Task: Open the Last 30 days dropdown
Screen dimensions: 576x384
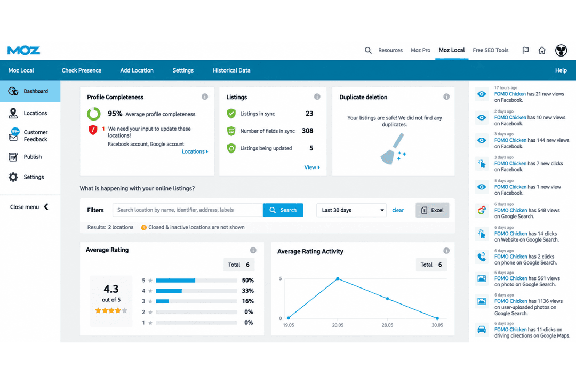Action: [351, 210]
